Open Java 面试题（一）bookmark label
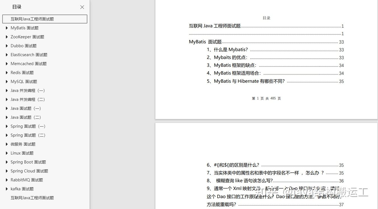Screen dimensions: 378x209 (x=26, y=108)
